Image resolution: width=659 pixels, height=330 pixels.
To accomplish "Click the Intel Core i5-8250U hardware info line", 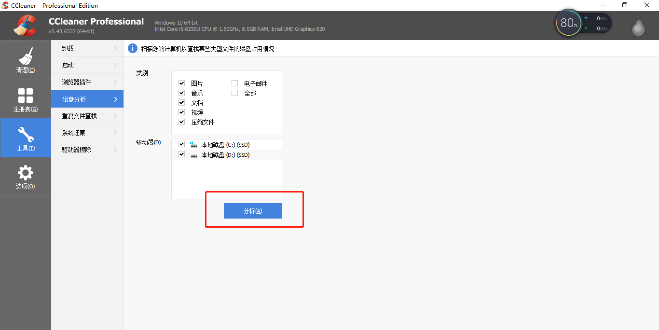I will (x=240, y=29).
